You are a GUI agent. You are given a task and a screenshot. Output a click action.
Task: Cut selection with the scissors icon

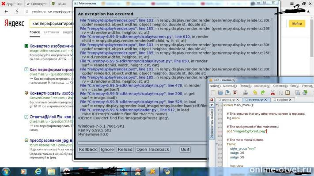[x=272, y=92]
